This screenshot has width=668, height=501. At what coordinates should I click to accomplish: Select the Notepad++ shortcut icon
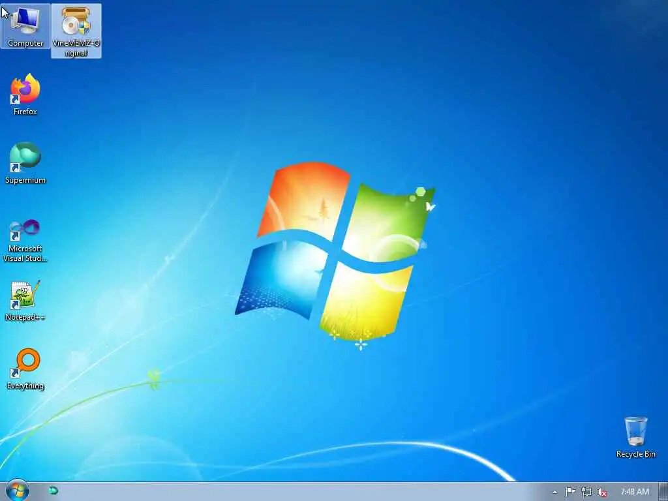[25, 301]
